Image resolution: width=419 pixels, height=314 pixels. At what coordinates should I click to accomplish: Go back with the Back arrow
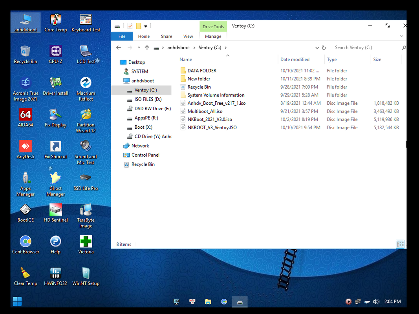click(119, 47)
